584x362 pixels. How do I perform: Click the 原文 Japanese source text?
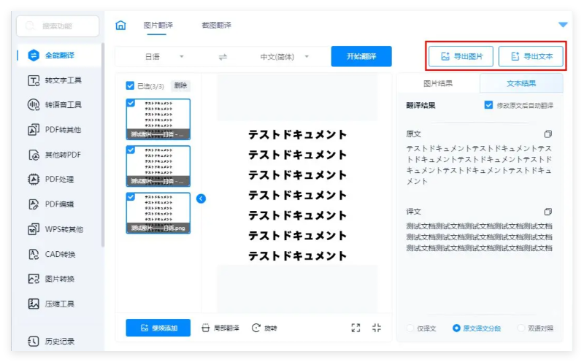point(479,165)
